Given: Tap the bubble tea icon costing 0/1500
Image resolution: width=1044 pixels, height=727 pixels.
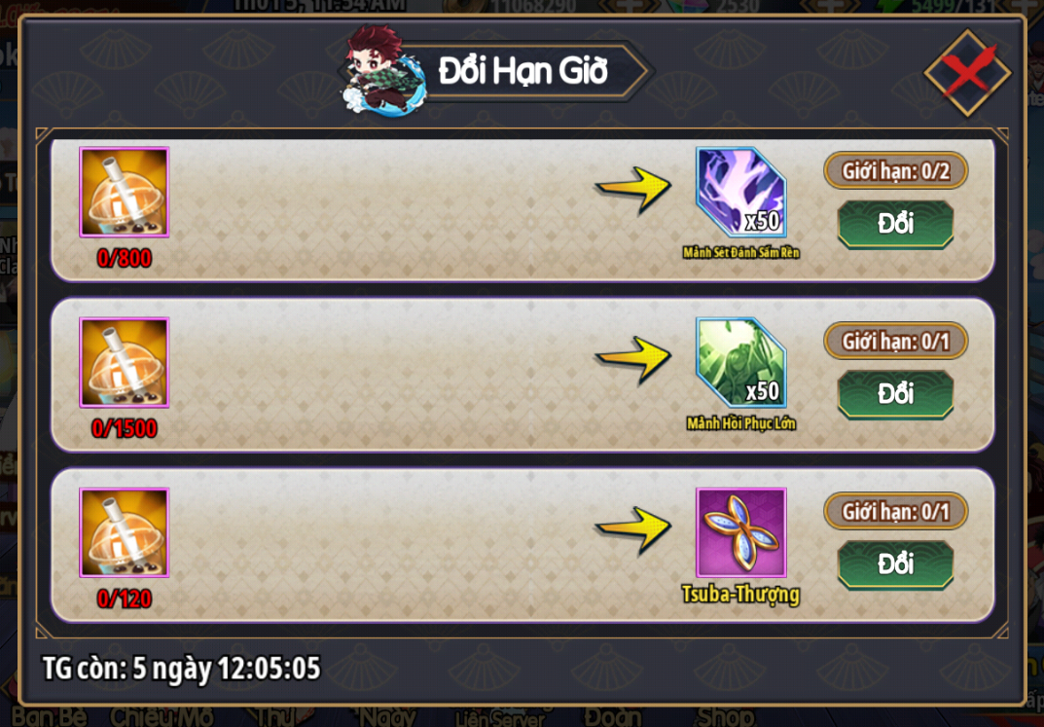Looking at the screenshot, I should pos(124,362).
